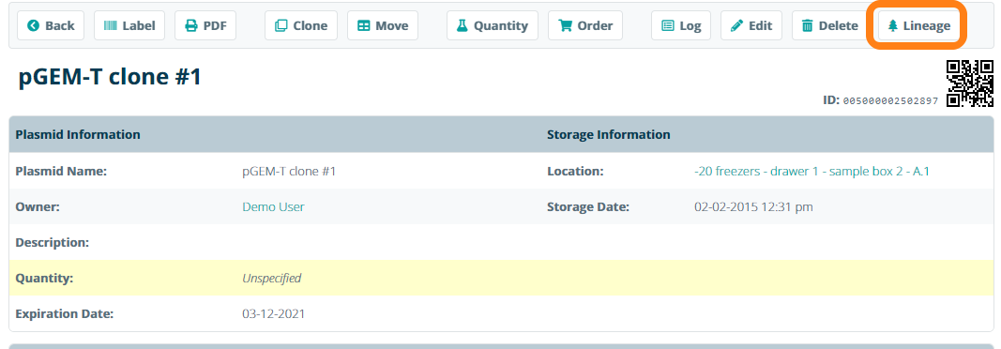The image size is (1001, 349).
Task: Click the Back arrow icon
Action: pyautogui.click(x=34, y=25)
